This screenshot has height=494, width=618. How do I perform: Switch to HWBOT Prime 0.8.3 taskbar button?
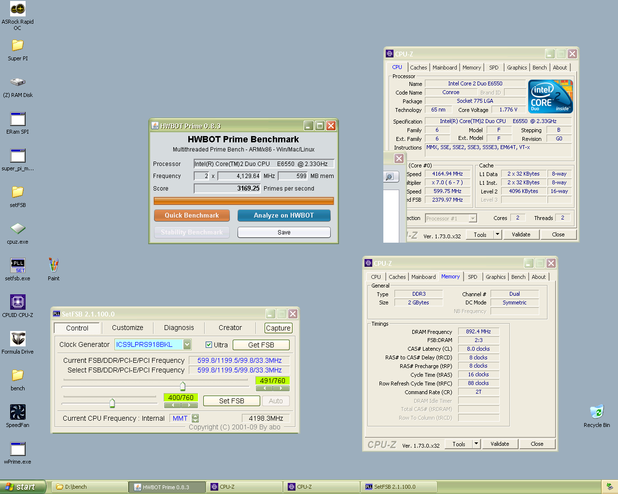pyautogui.click(x=167, y=487)
